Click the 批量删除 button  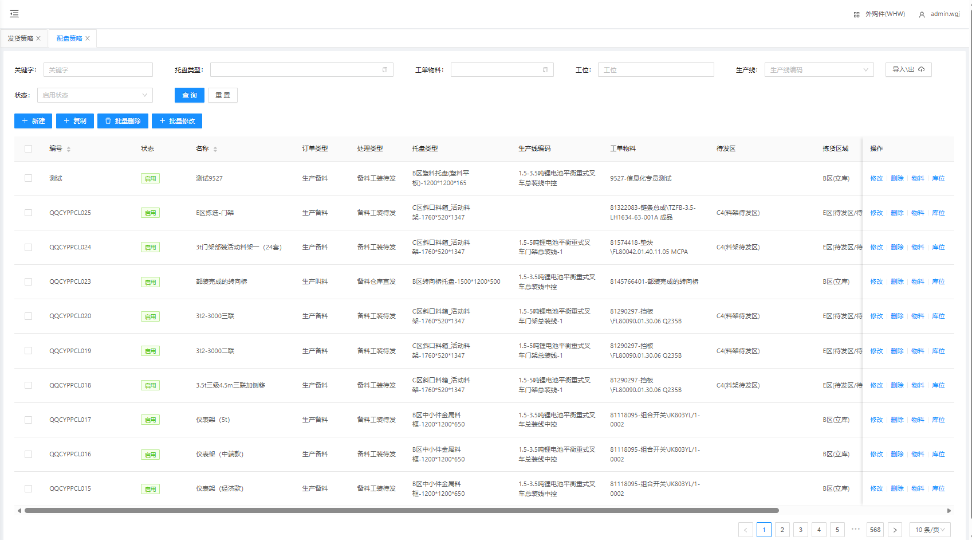[x=123, y=121]
